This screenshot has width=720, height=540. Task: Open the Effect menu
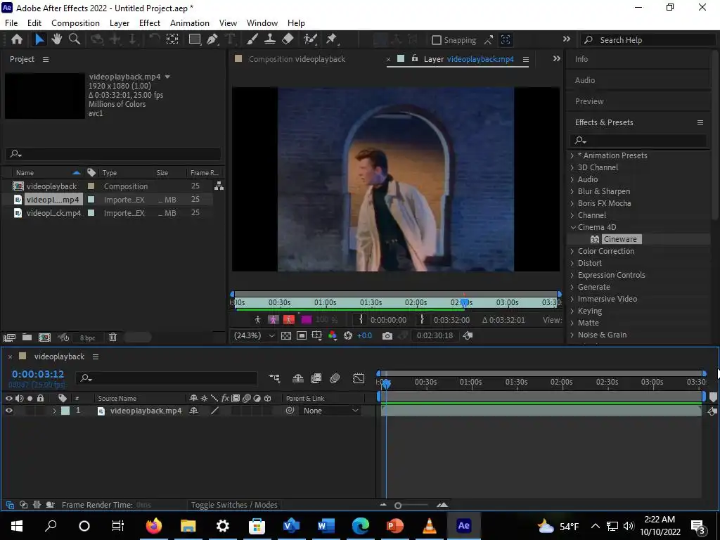tap(150, 23)
